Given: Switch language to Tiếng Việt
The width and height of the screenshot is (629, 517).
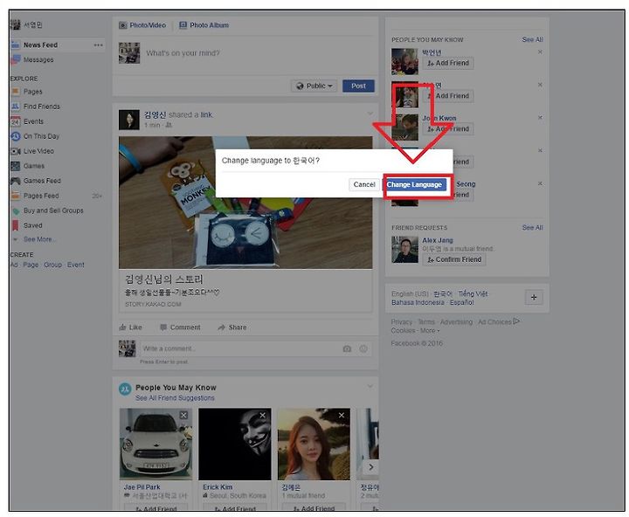Looking at the screenshot, I should tap(473, 293).
